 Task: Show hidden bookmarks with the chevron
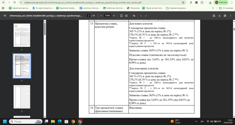(x=213, y=8)
